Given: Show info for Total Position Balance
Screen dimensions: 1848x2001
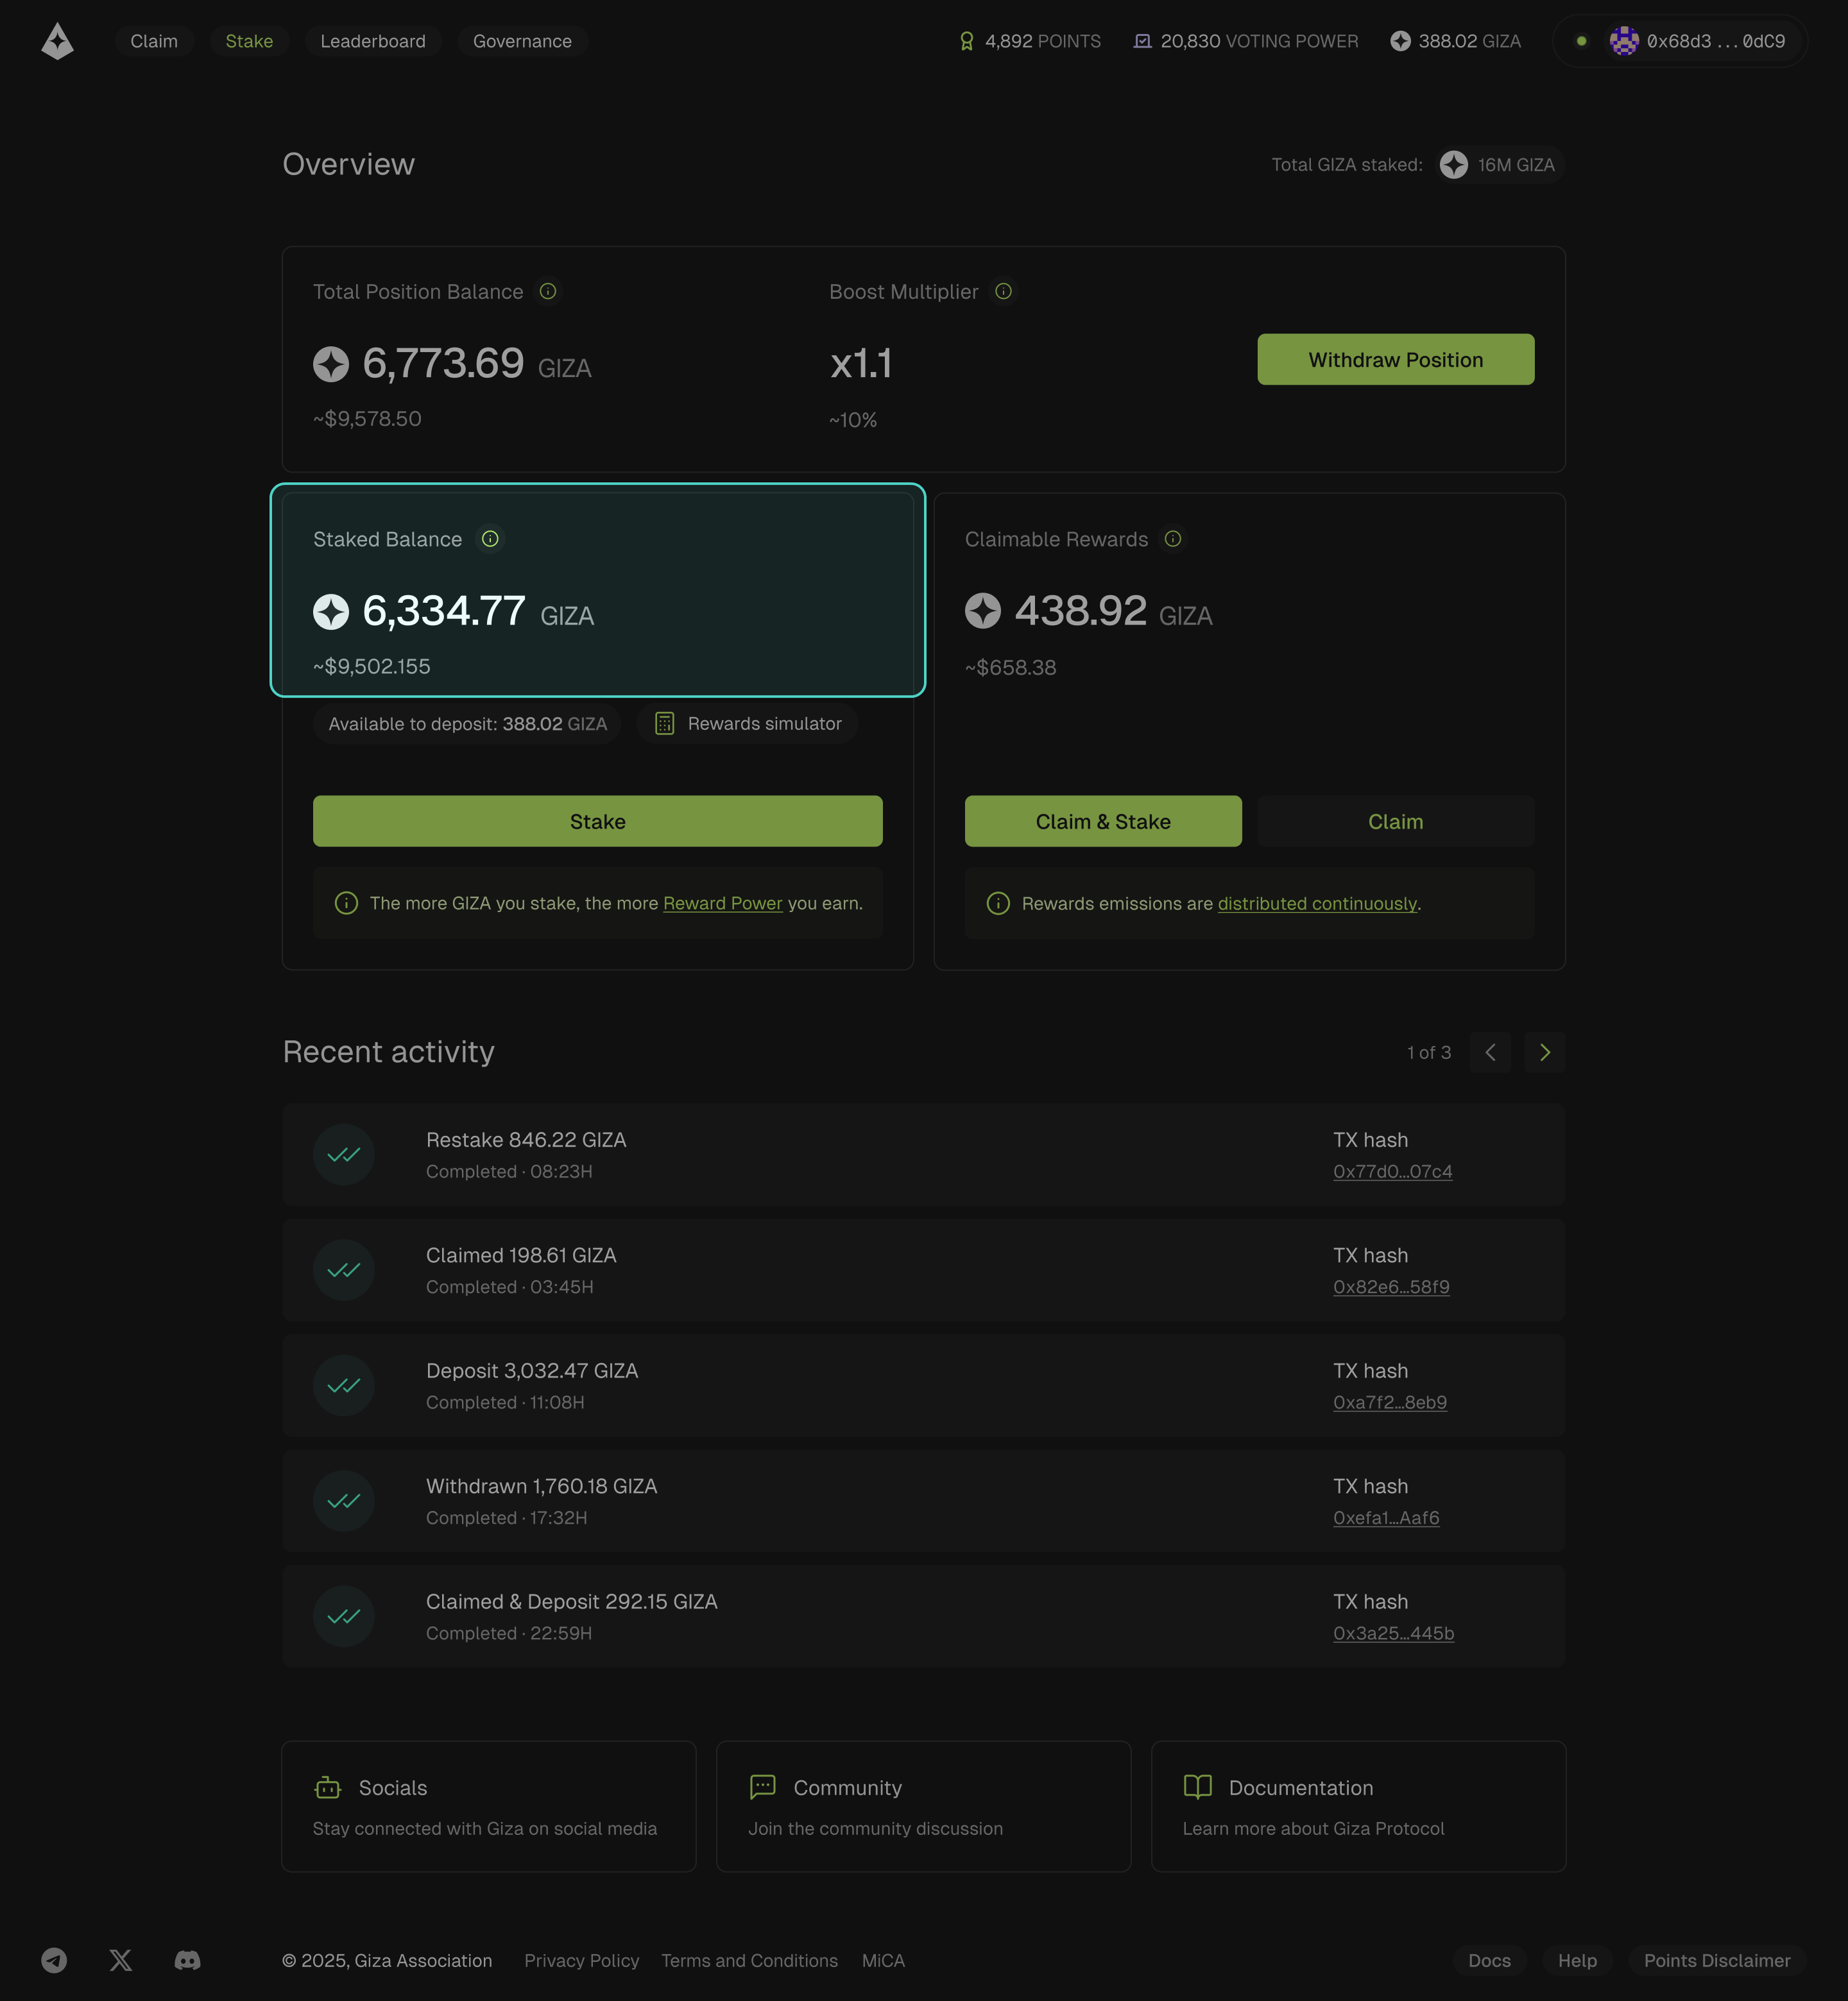Looking at the screenshot, I should 548,291.
